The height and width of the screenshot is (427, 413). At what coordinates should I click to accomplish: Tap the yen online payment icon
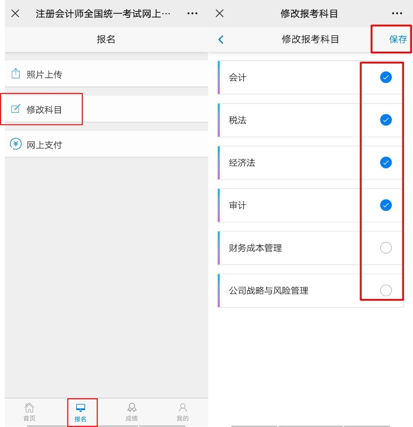point(16,144)
